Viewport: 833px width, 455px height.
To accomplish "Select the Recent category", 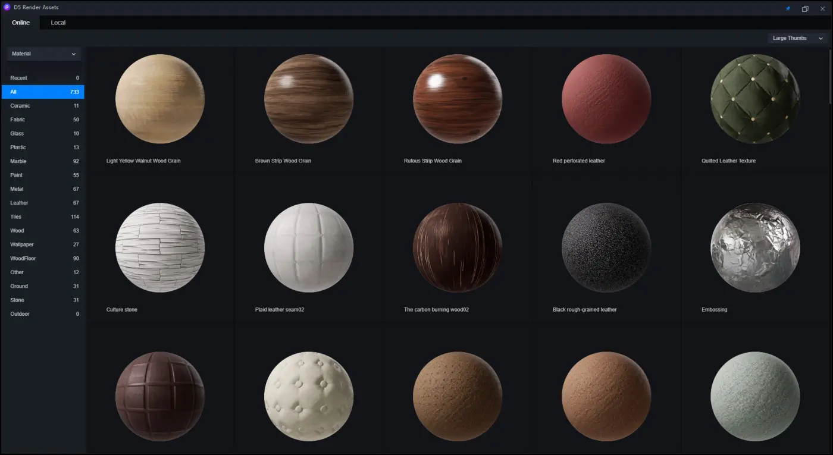I will pyautogui.click(x=43, y=78).
